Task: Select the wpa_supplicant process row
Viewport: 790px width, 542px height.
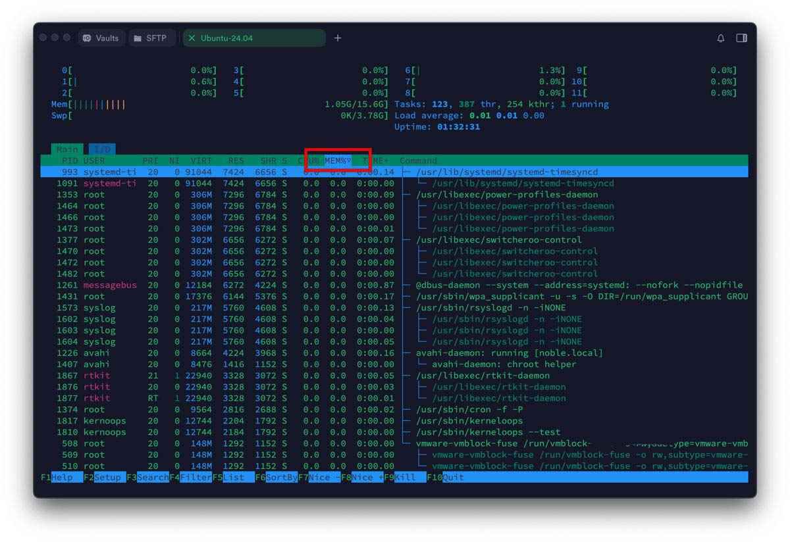Action: coord(394,297)
